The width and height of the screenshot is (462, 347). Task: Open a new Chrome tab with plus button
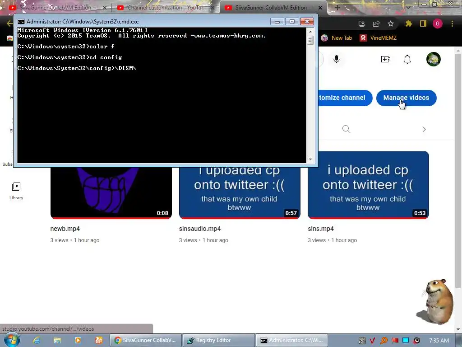pyautogui.click(x=337, y=8)
